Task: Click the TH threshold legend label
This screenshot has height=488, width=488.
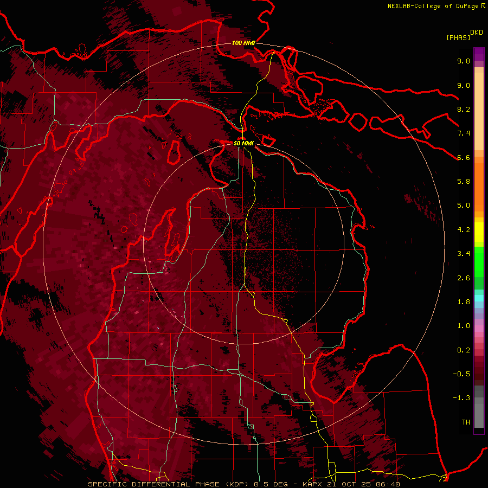Action: (466, 422)
